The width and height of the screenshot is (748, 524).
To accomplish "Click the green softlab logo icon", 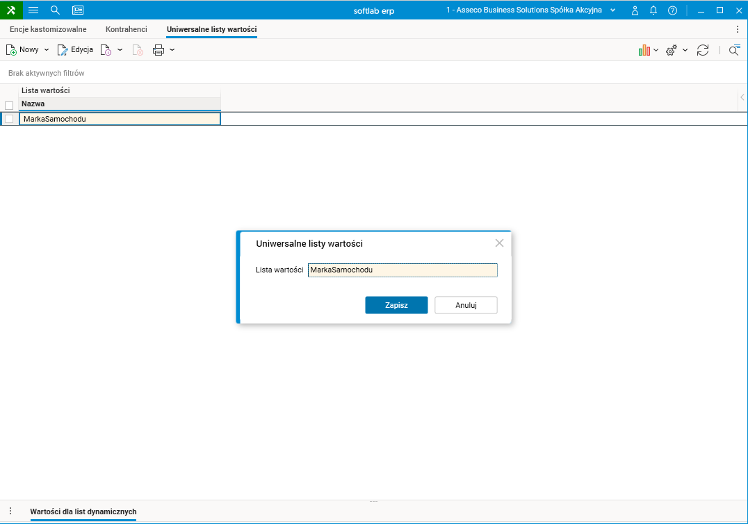I will pyautogui.click(x=11, y=10).
